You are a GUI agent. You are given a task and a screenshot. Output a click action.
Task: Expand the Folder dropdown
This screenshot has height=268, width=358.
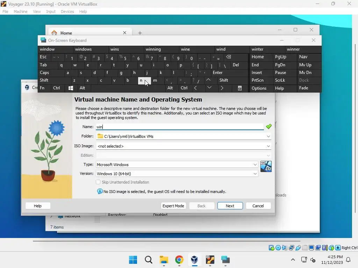point(268,136)
